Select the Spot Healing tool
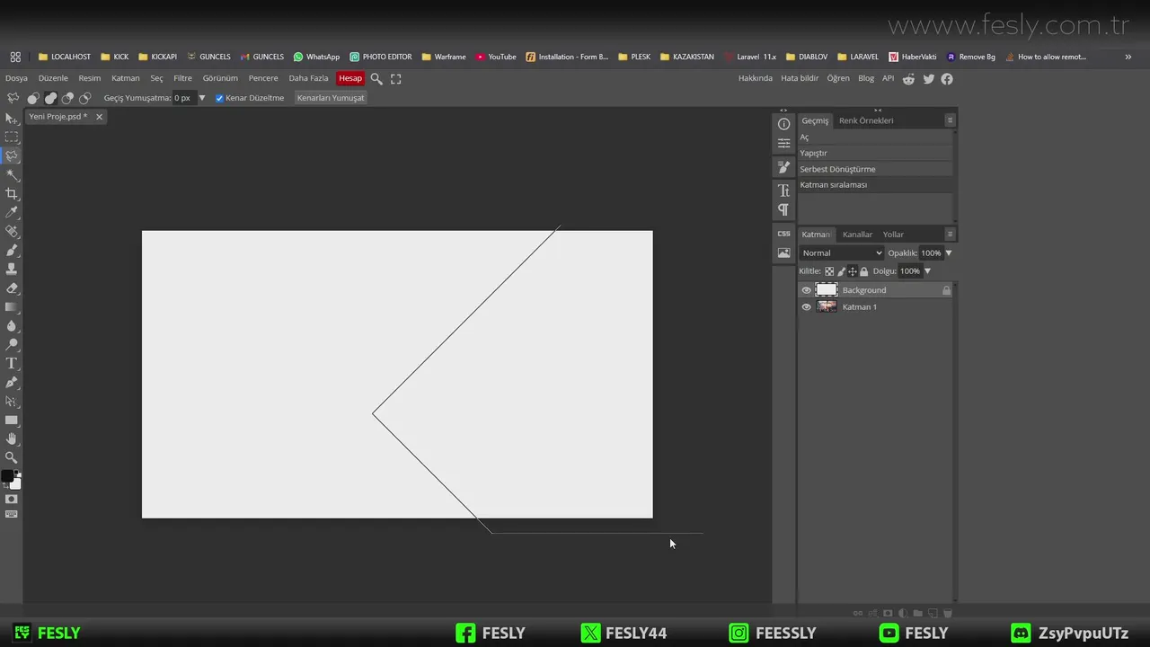Image resolution: width=1150 pixels, height=647 pixels. coord(12,232)
